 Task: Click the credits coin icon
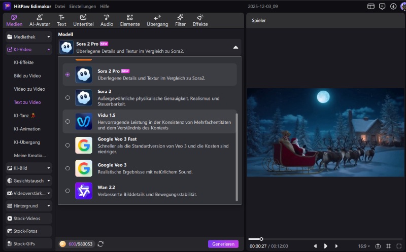point(62,244)
